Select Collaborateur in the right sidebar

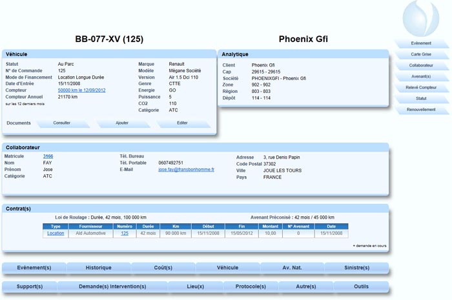pos(420,65)
